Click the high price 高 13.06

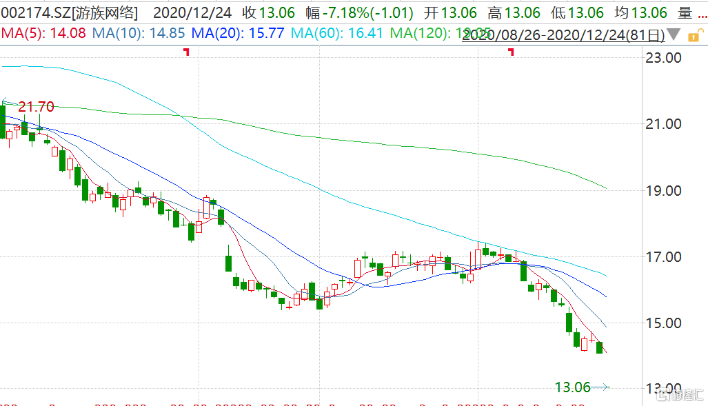(x=514, y=12)
